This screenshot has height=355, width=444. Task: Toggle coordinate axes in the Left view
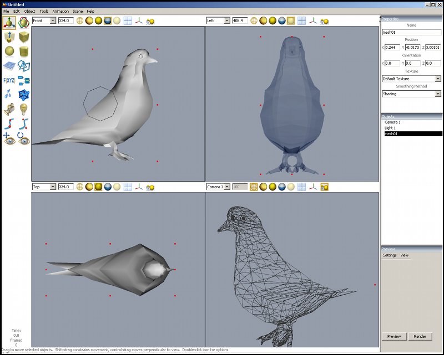(x=313, y=20)
